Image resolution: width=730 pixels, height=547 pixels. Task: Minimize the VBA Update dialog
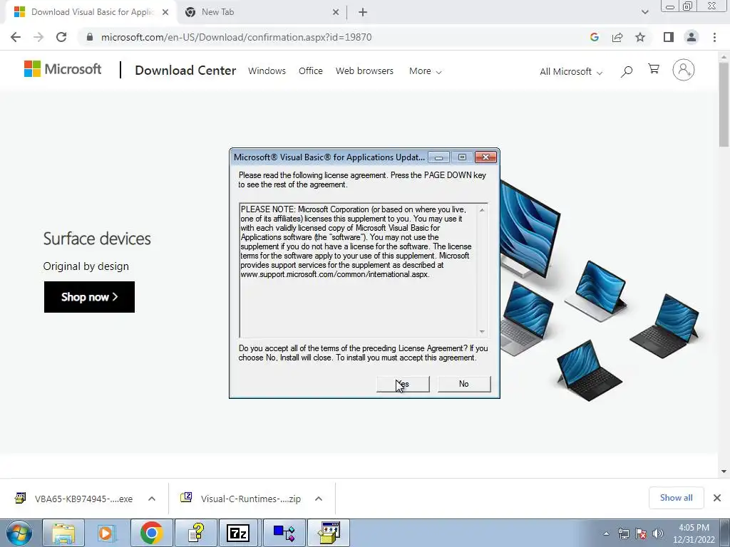tap(438, 157)
